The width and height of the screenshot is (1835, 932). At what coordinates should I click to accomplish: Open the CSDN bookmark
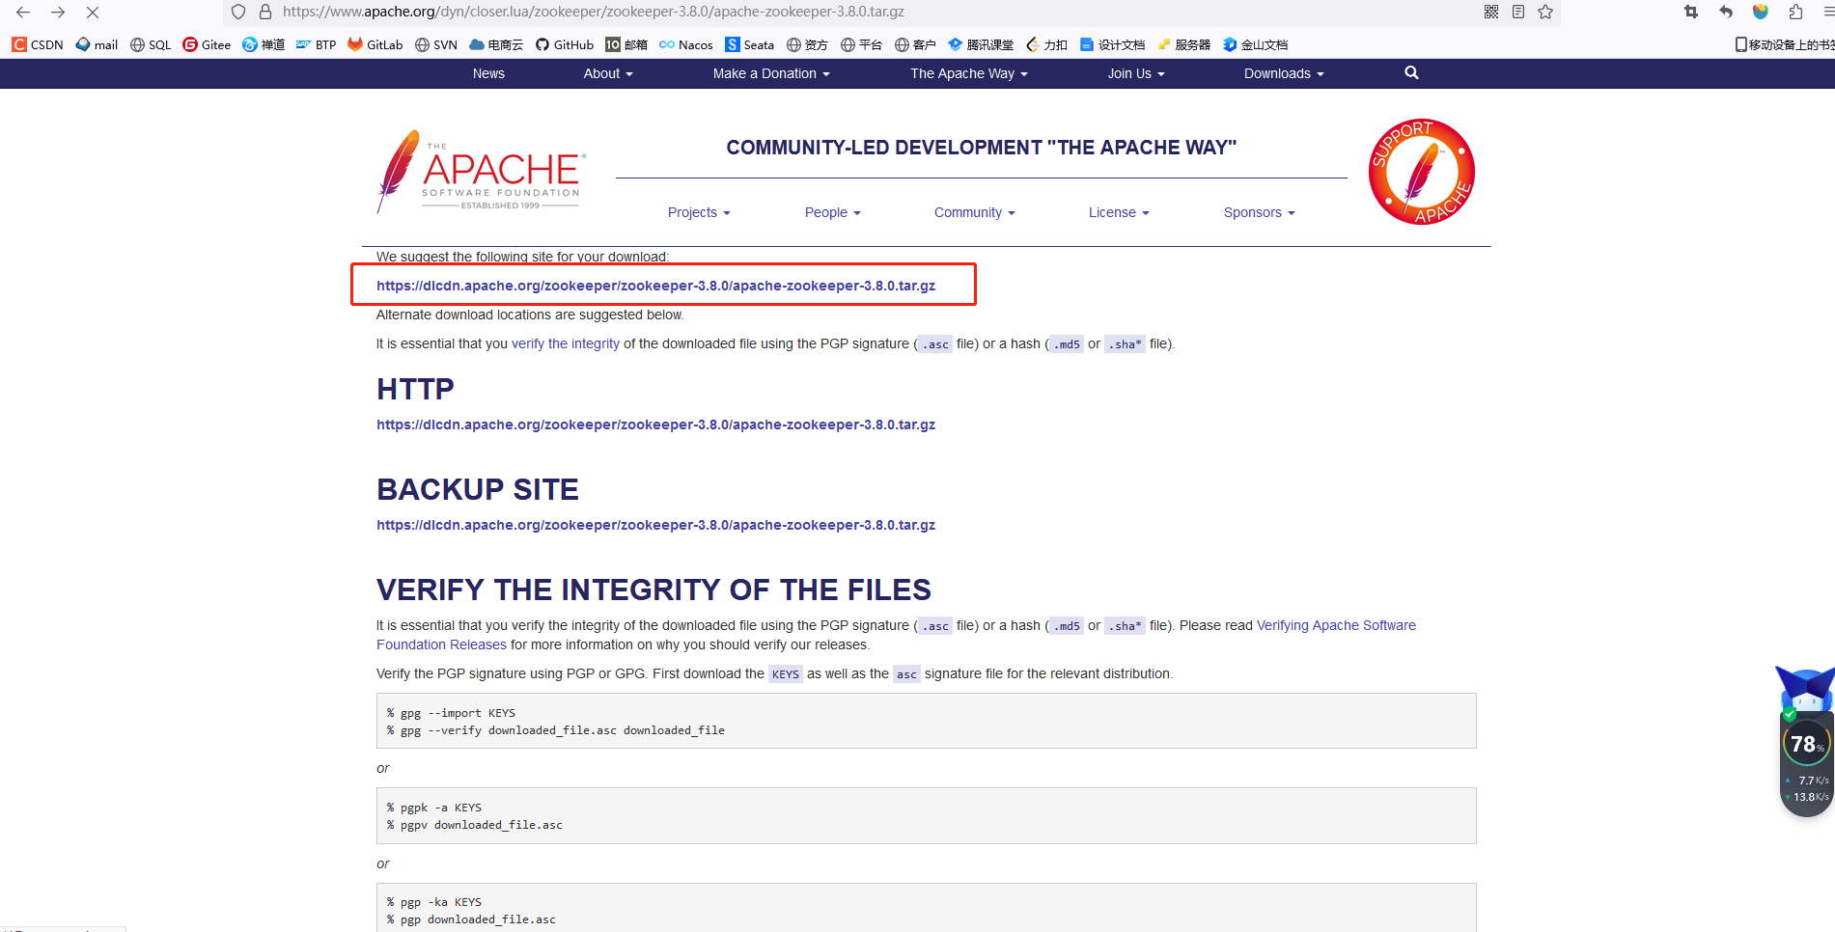(38, 44)
